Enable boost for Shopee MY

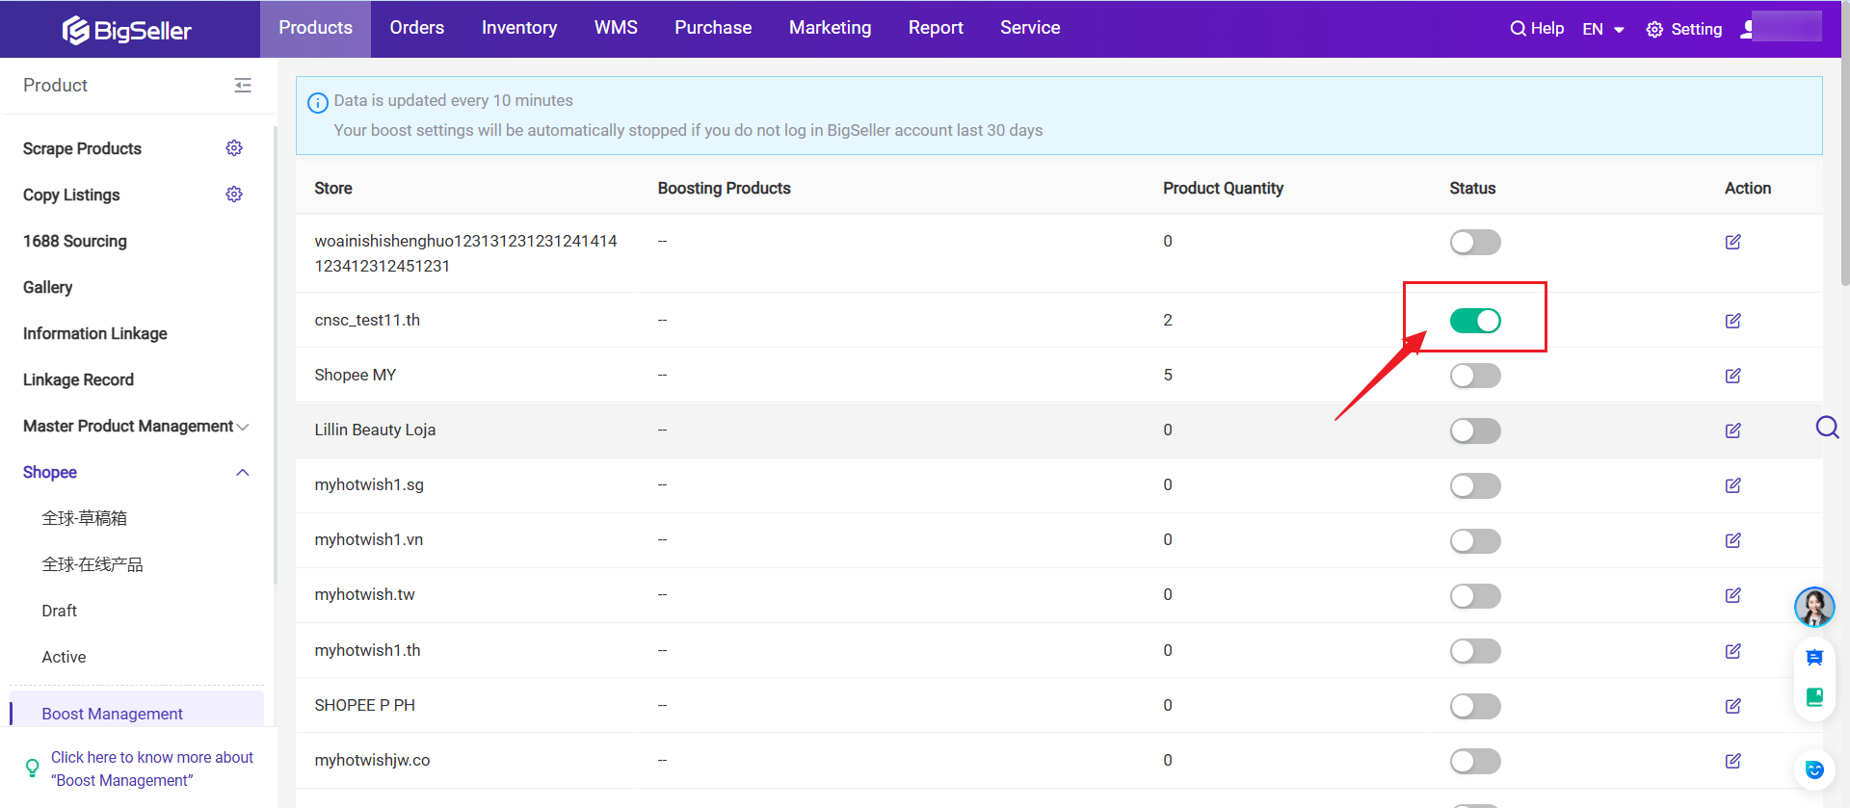pos(1475,376)
